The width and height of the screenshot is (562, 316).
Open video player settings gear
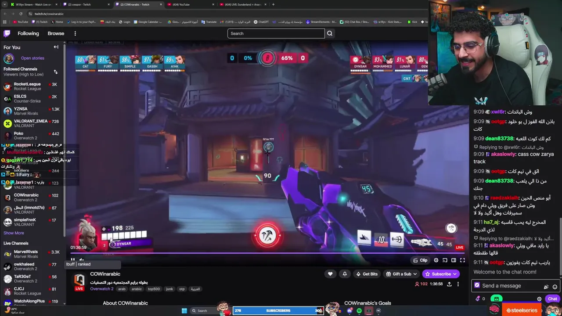tap(436, 260)
